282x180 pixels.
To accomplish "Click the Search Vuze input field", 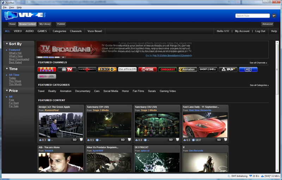I will coord(252,16).
